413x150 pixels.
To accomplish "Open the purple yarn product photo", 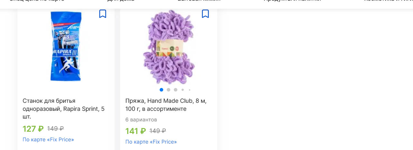I will click(x=169, y=47).
